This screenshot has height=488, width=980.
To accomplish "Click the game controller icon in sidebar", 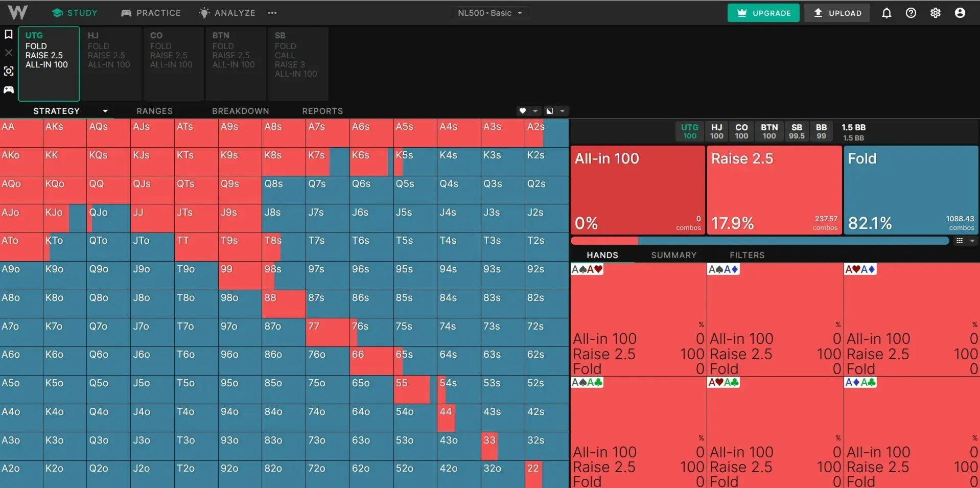I will click(x=9, y=89).
